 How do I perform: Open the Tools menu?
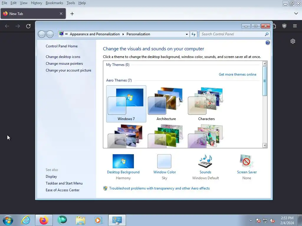71,3
